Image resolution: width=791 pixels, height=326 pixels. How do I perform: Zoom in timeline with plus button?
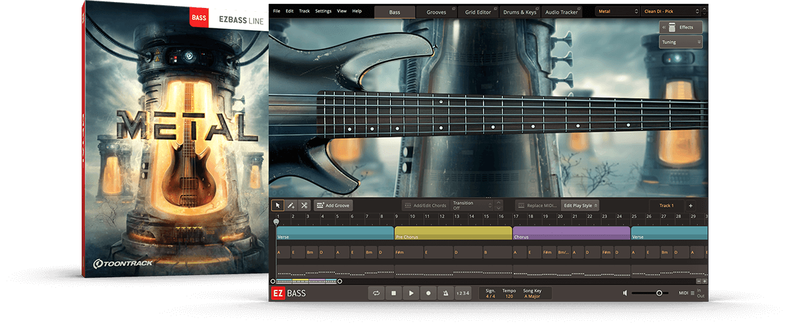tap(703, 281)
